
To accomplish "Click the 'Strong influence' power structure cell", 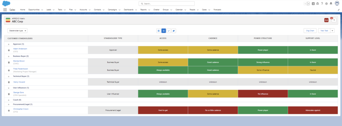I will click(x=263, y=62).
